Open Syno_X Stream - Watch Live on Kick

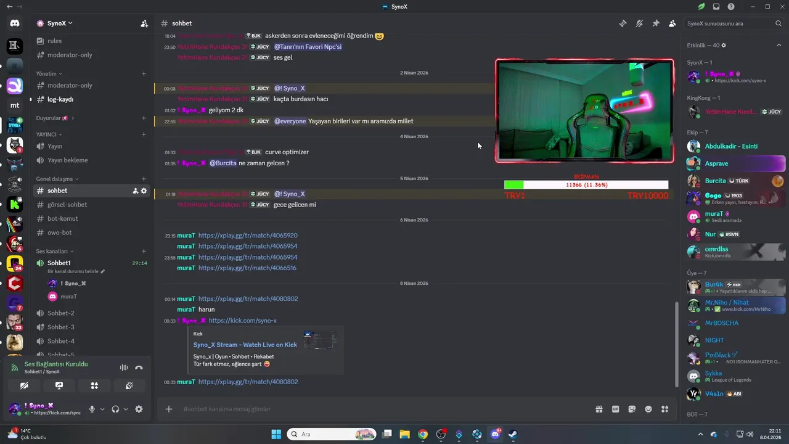point(245,345)
